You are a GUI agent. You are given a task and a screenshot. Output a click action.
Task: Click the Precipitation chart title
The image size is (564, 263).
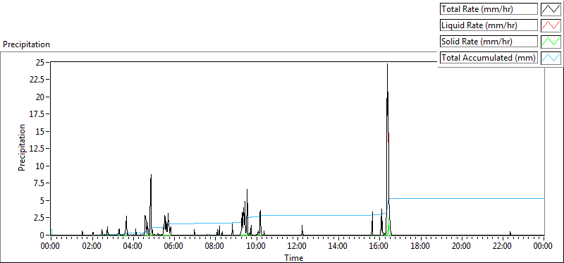tap(26, 44)
